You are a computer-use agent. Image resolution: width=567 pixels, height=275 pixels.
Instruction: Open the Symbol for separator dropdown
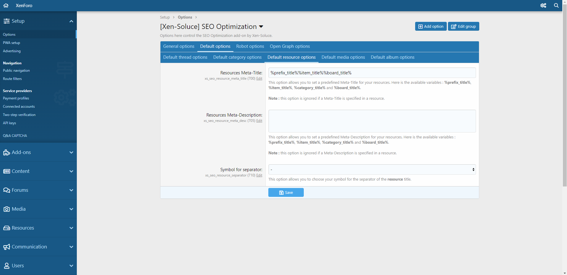[x=372, y=170]
